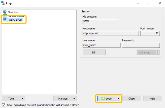165x108 pixels.
Task: Open Help for the login dialog
Action: 152,98
